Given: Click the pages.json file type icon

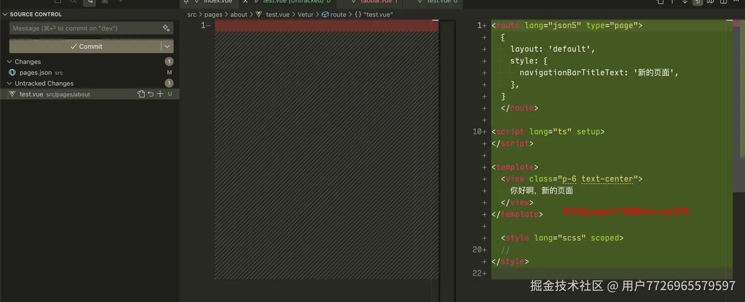Looking at the screenshot, I should tap(12, 72).
